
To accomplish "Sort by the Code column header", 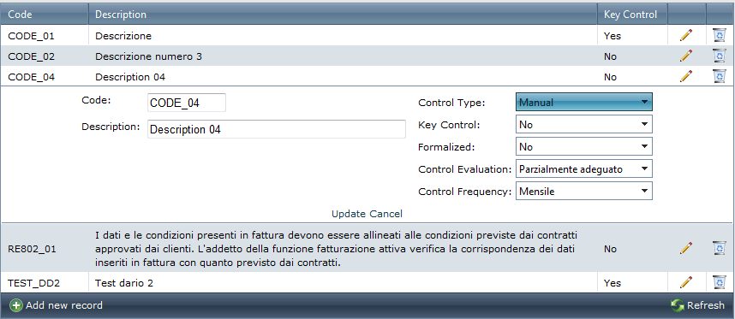I will coord(21,15).
